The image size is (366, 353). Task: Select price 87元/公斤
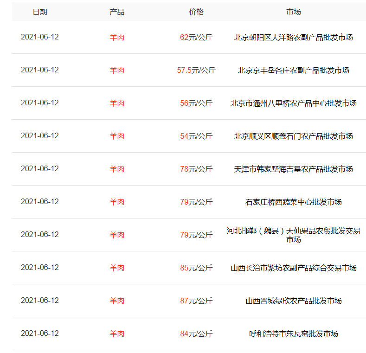click(x=196, y=301)
